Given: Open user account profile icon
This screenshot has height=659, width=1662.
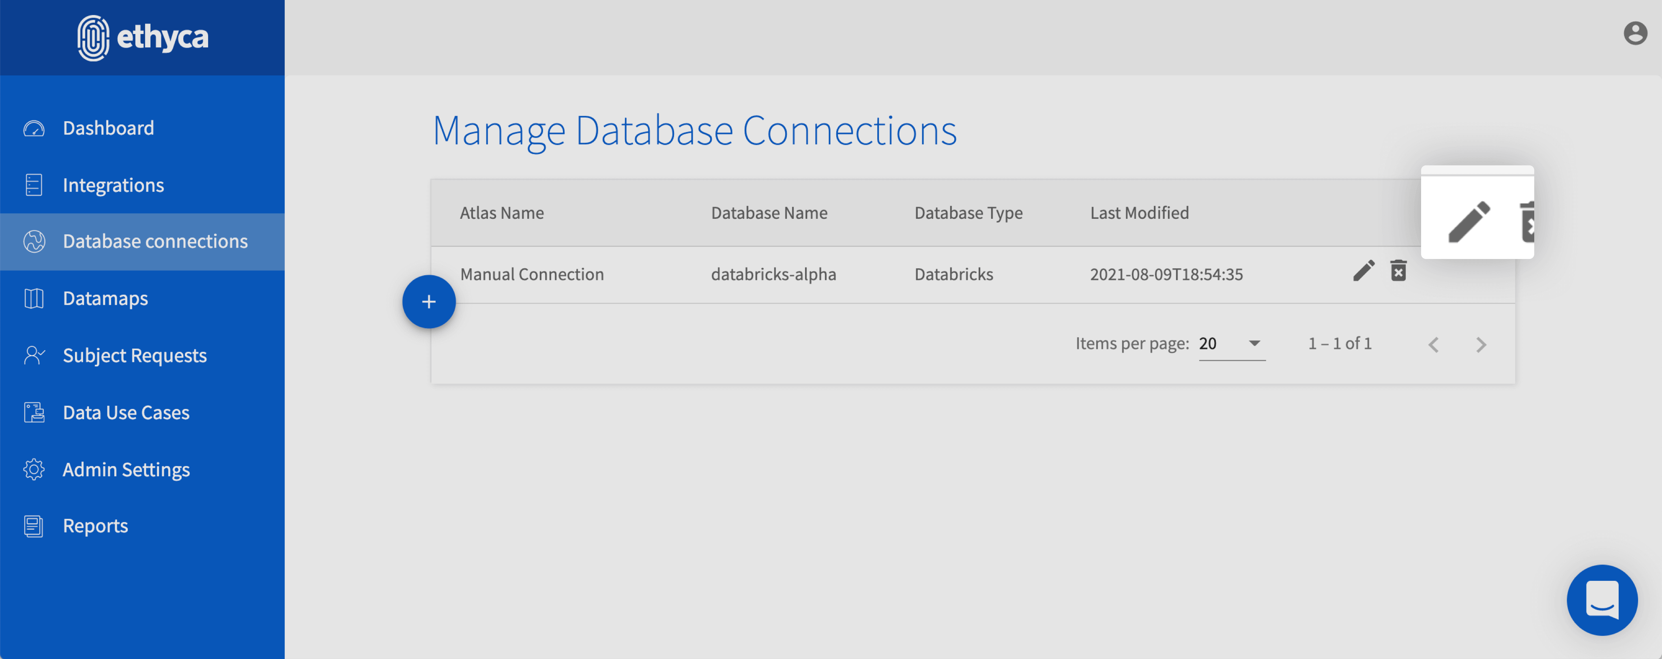Looking at the screenshot, I should 1635,34.
